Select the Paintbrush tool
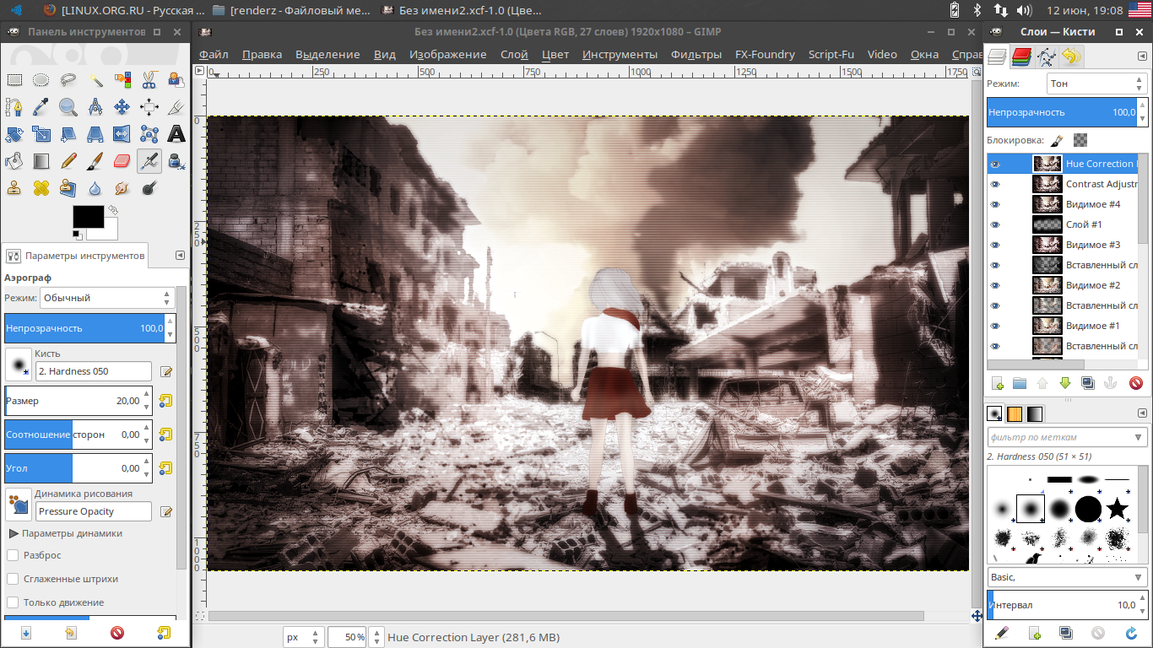1153x648 pixels. [95, 161]
